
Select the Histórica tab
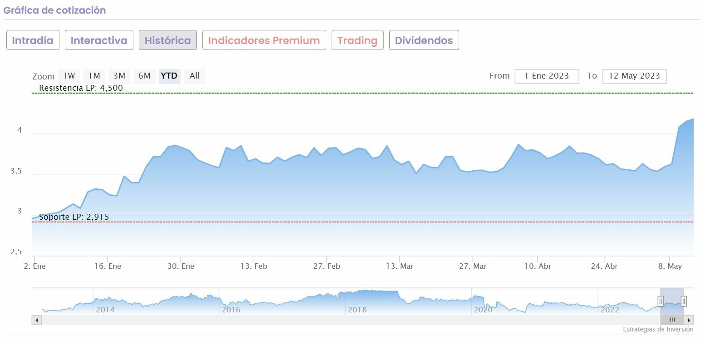167,40
